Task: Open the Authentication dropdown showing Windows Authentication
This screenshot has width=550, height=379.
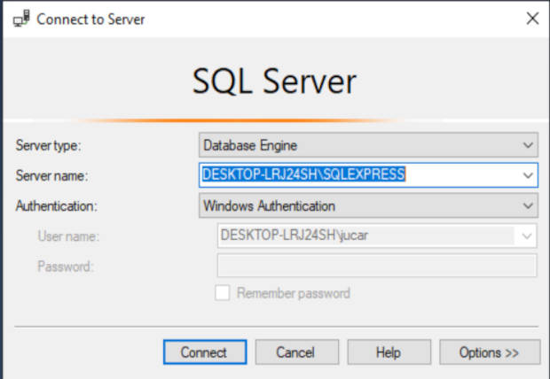Action: 368,205
